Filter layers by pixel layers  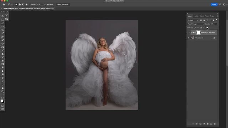point(201,20)
